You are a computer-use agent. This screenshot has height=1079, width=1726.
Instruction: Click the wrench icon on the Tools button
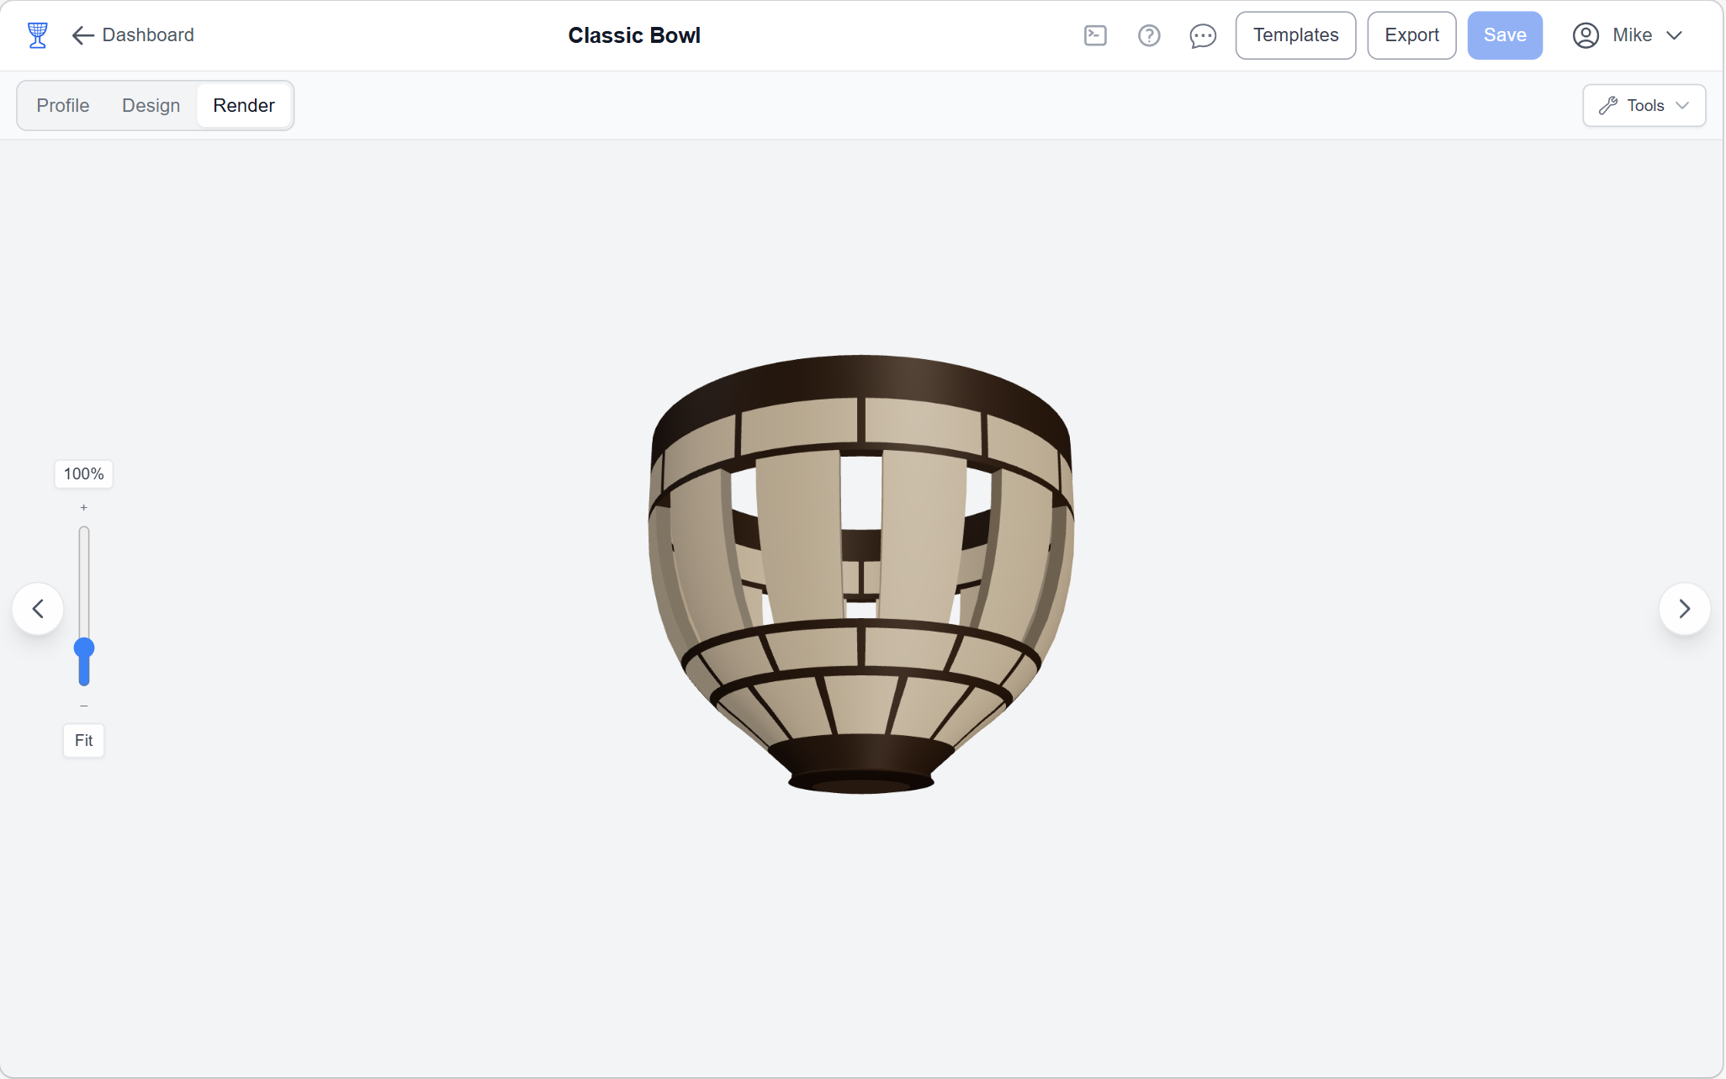pos(1609,105)
